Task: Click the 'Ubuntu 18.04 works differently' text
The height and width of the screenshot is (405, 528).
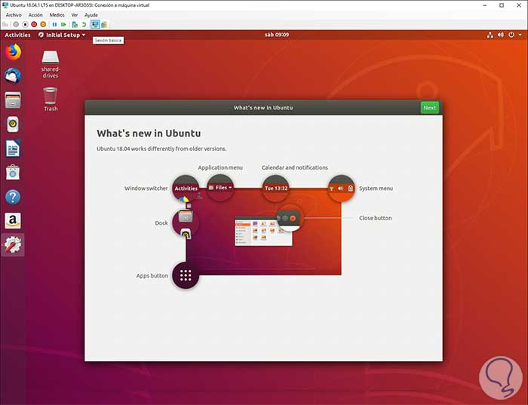Action: (161, 149)
